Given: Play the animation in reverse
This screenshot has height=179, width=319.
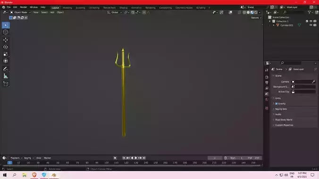Looking at the screenshot, I should [x=132, y=158].
